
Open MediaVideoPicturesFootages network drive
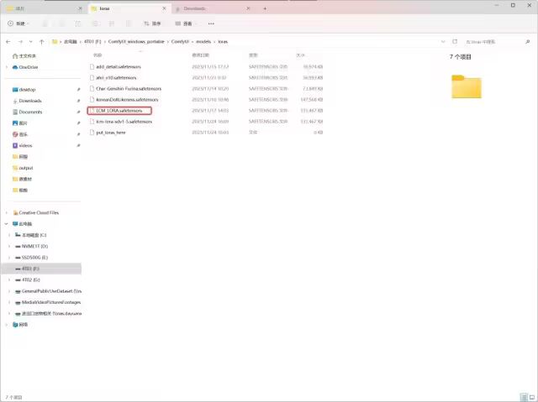coord(48,302)
